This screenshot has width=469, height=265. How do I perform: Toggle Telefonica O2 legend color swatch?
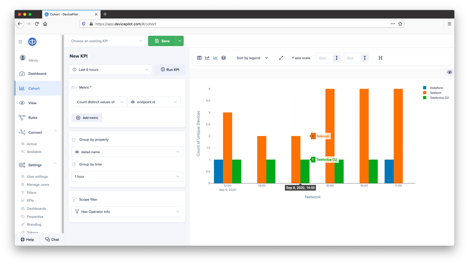point(425,98)
